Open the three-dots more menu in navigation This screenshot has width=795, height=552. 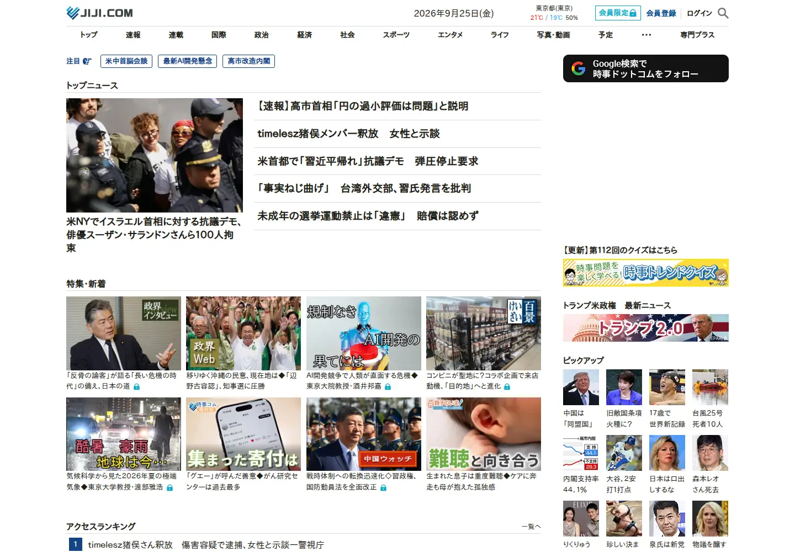point(646,35)
